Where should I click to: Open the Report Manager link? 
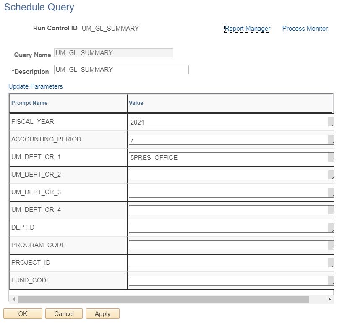tap(248, 29)
